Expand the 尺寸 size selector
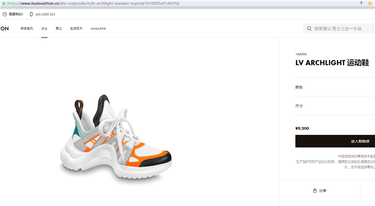Image resolution: width=375 pixels, height=206 pixels. click(335, 106)
